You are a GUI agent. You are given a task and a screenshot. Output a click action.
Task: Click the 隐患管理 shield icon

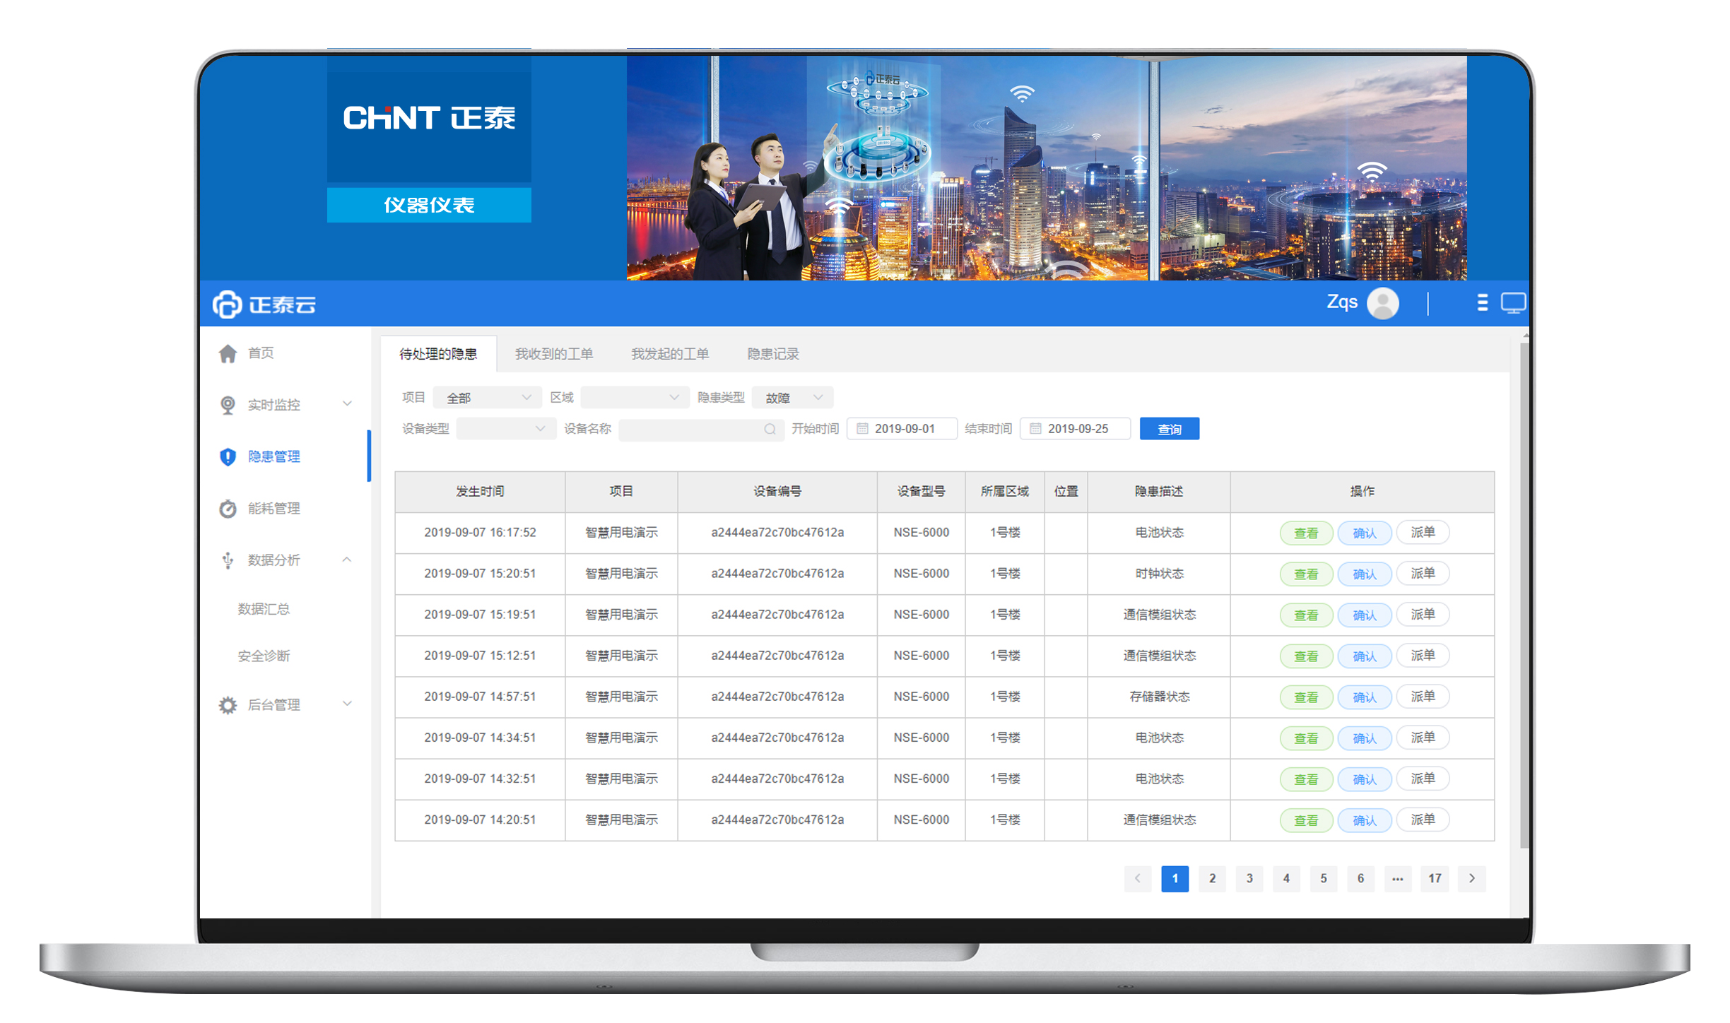coord(228,456)
